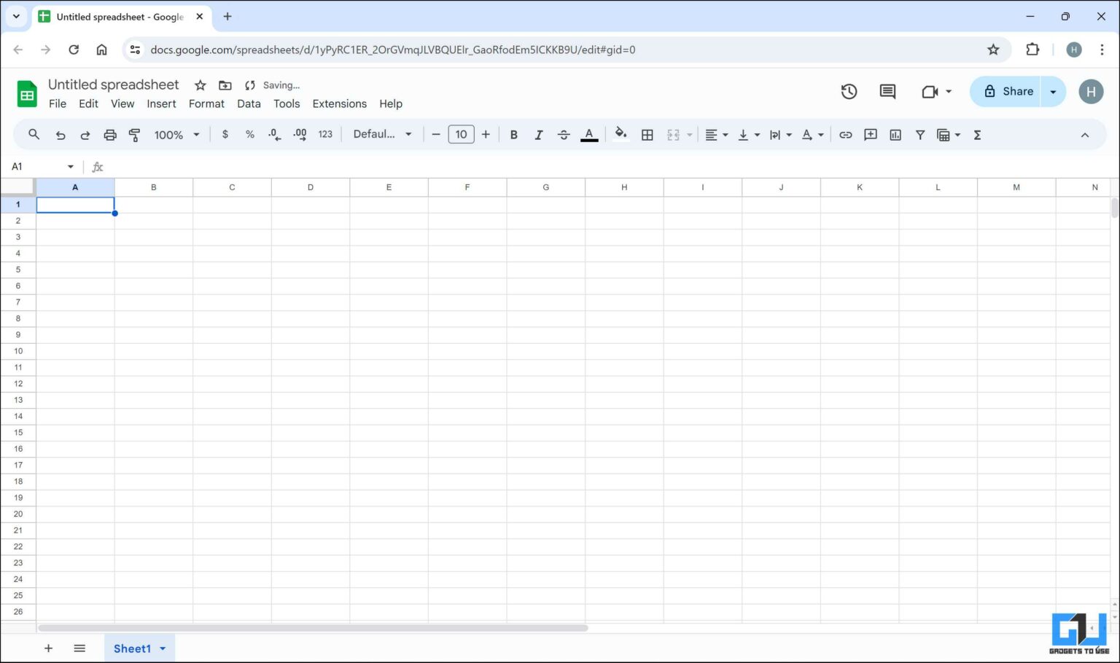The width and height of the screenshot is (1120, 663).
Task: Open the functions list
Action: [977, 134]
